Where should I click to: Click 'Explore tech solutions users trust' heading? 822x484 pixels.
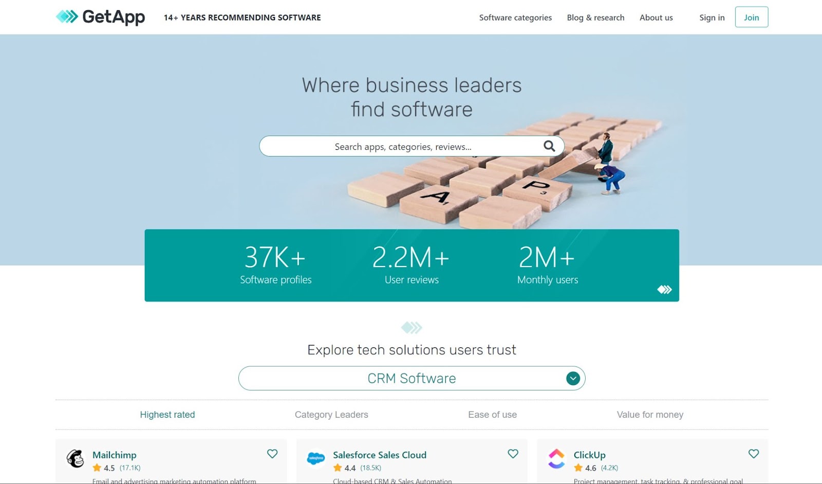[412, 350]
